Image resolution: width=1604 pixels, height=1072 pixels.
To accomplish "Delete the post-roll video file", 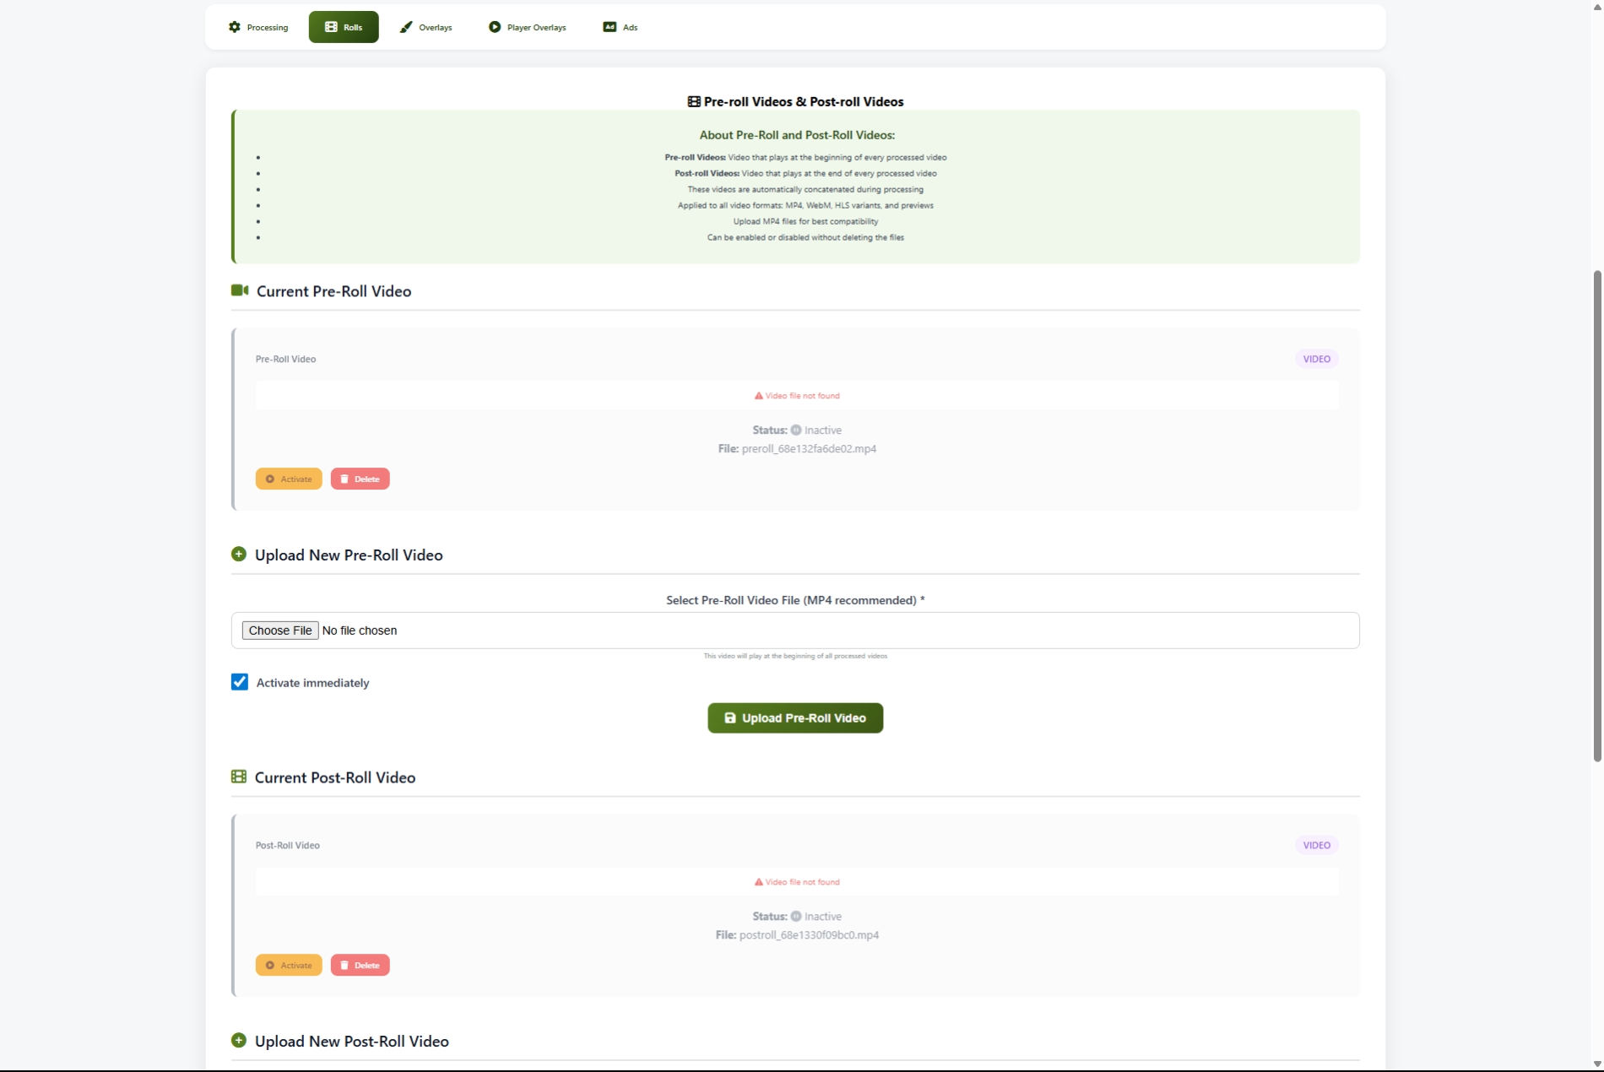I will coord(360,965).
